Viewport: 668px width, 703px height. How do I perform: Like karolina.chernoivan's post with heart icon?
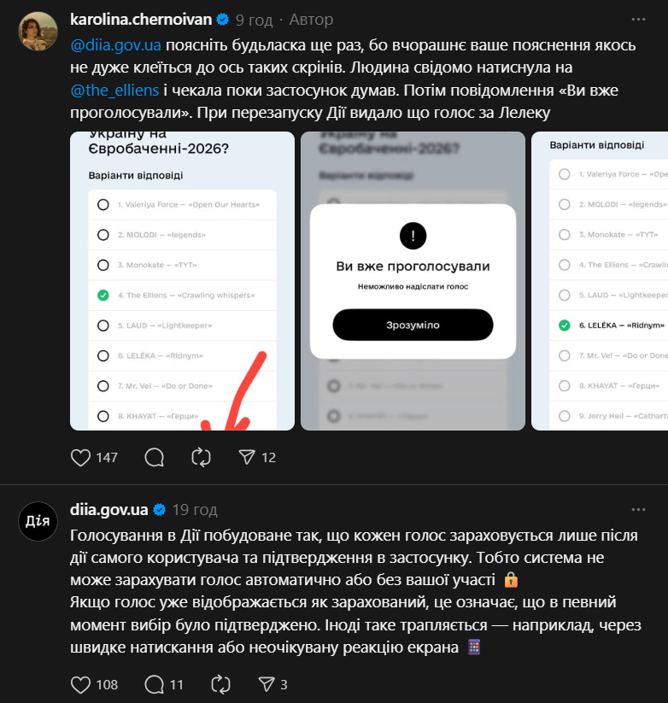pyautogui.click(x=80, y=457)
